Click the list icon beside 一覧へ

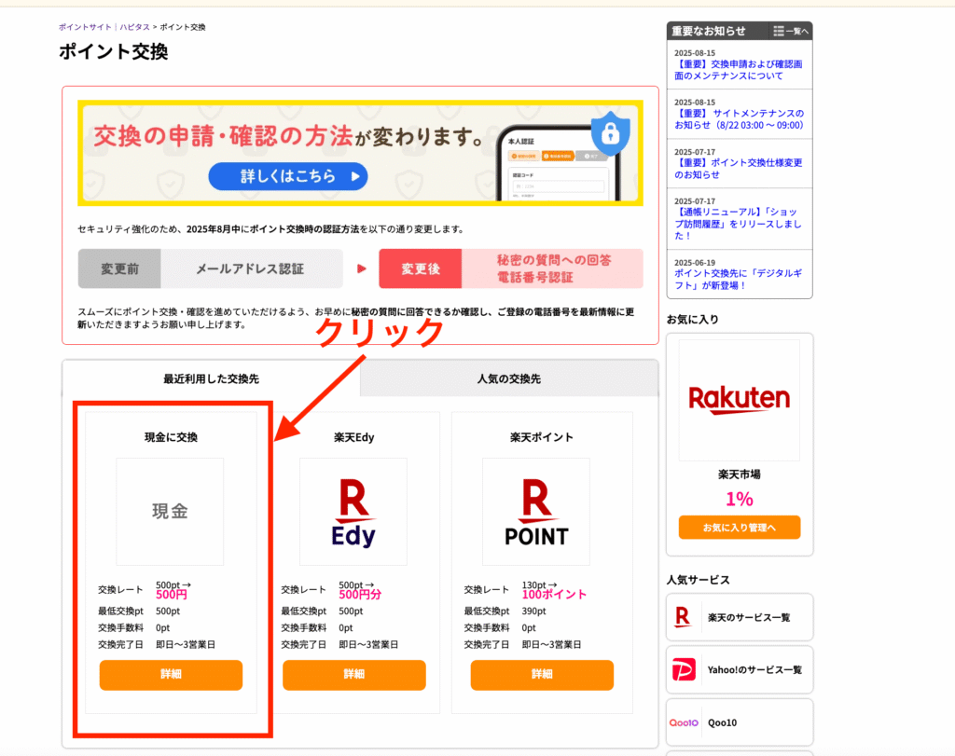(x=779, y=31)
